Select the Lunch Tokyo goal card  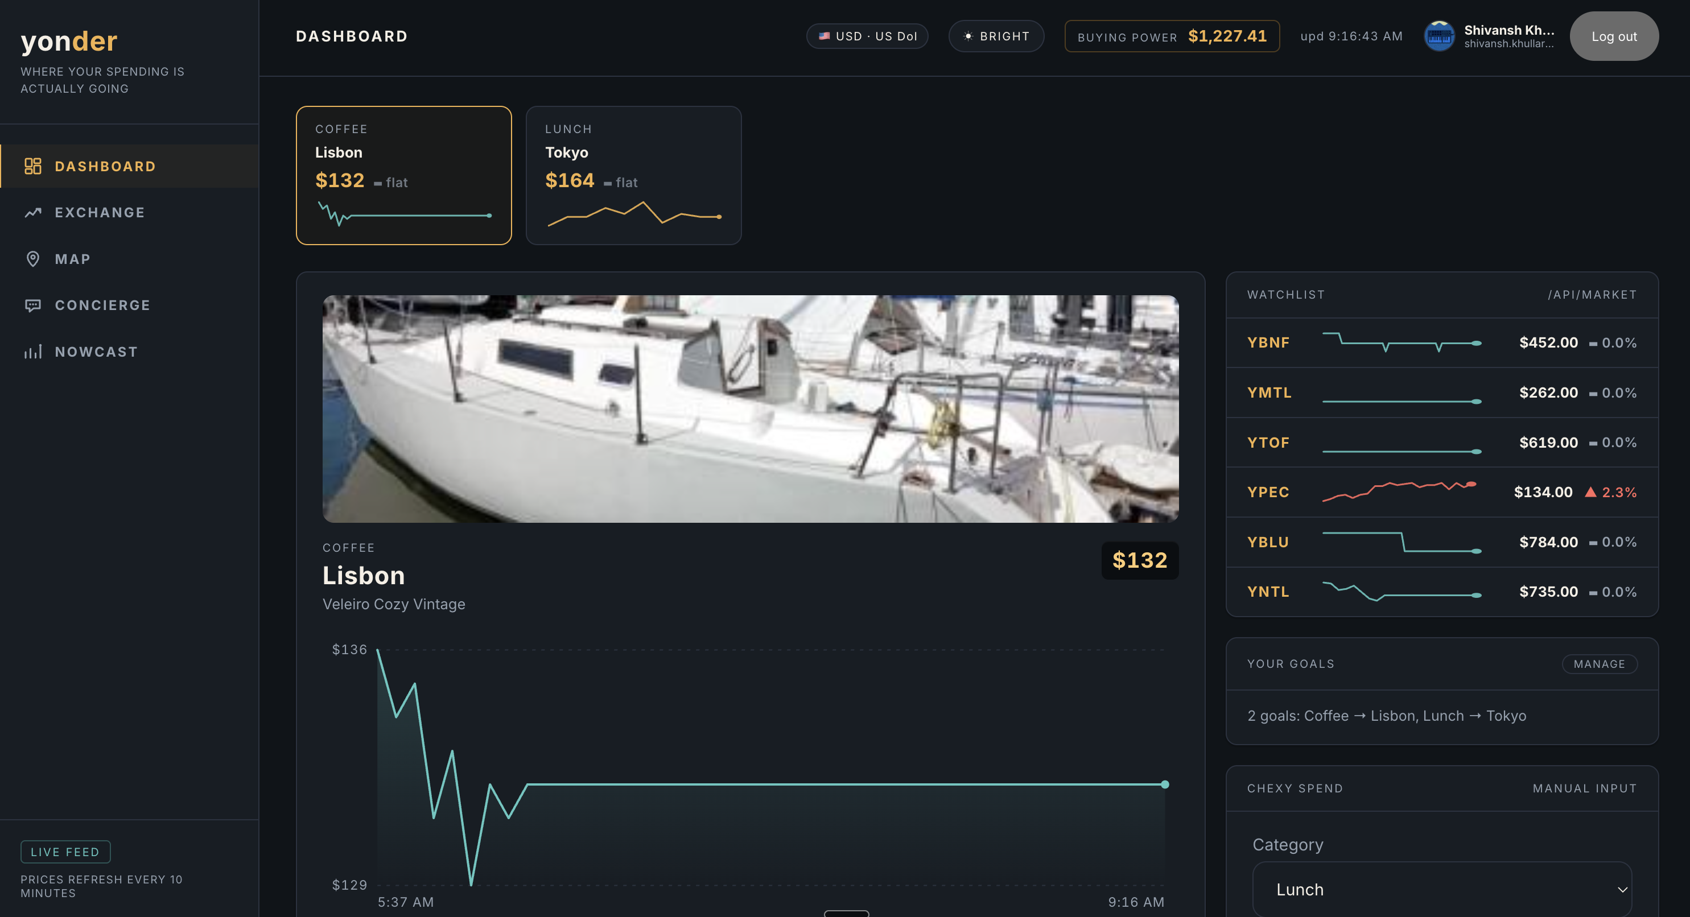tap(633, 175)
